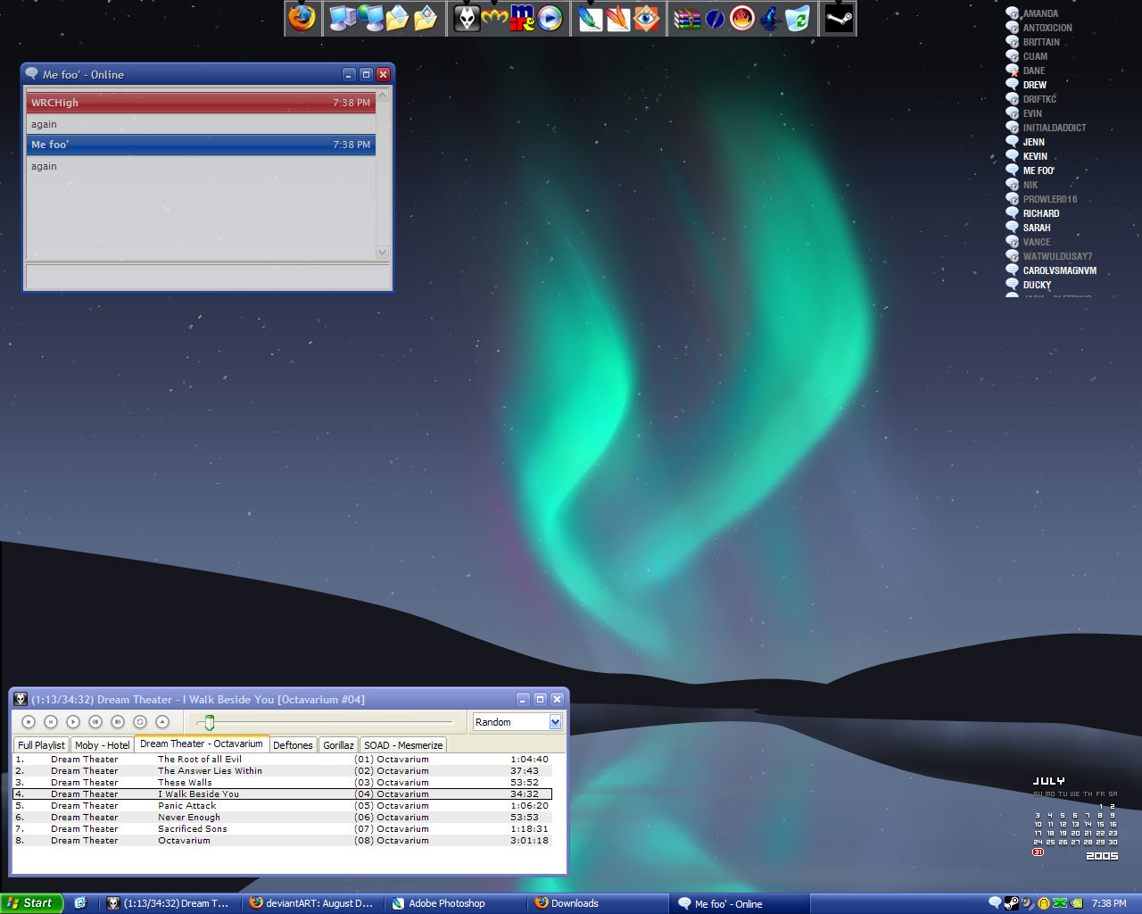Select track These Walls
Image resolution: width=1142 pixels, height=914 pixels.
tap(282, 783)
